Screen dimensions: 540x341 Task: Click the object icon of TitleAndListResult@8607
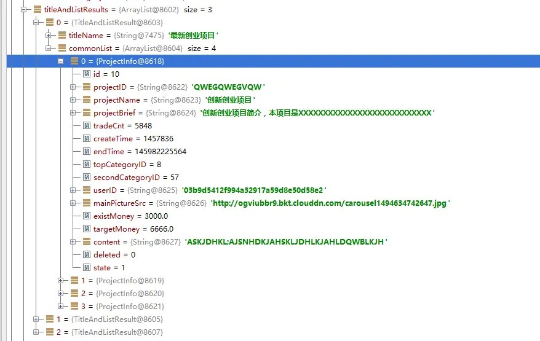tap(50, 332)
